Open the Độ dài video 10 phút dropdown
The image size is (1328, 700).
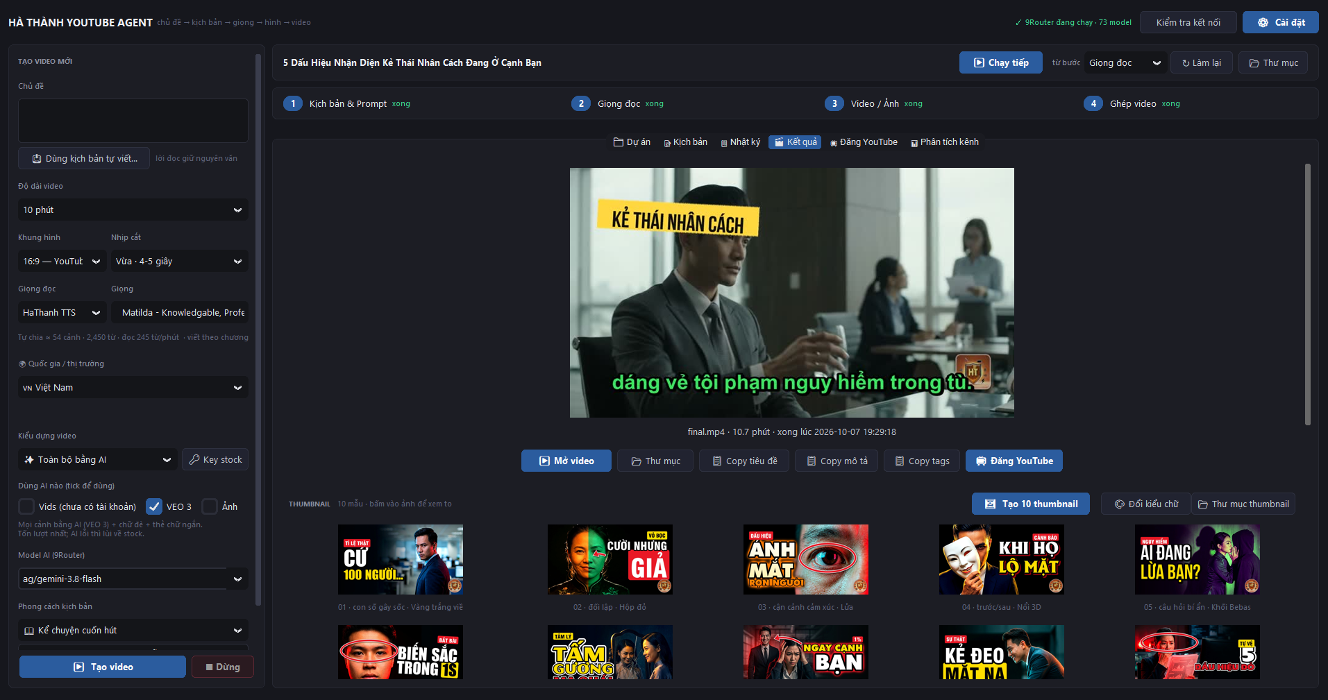click(x=133, y=210)
